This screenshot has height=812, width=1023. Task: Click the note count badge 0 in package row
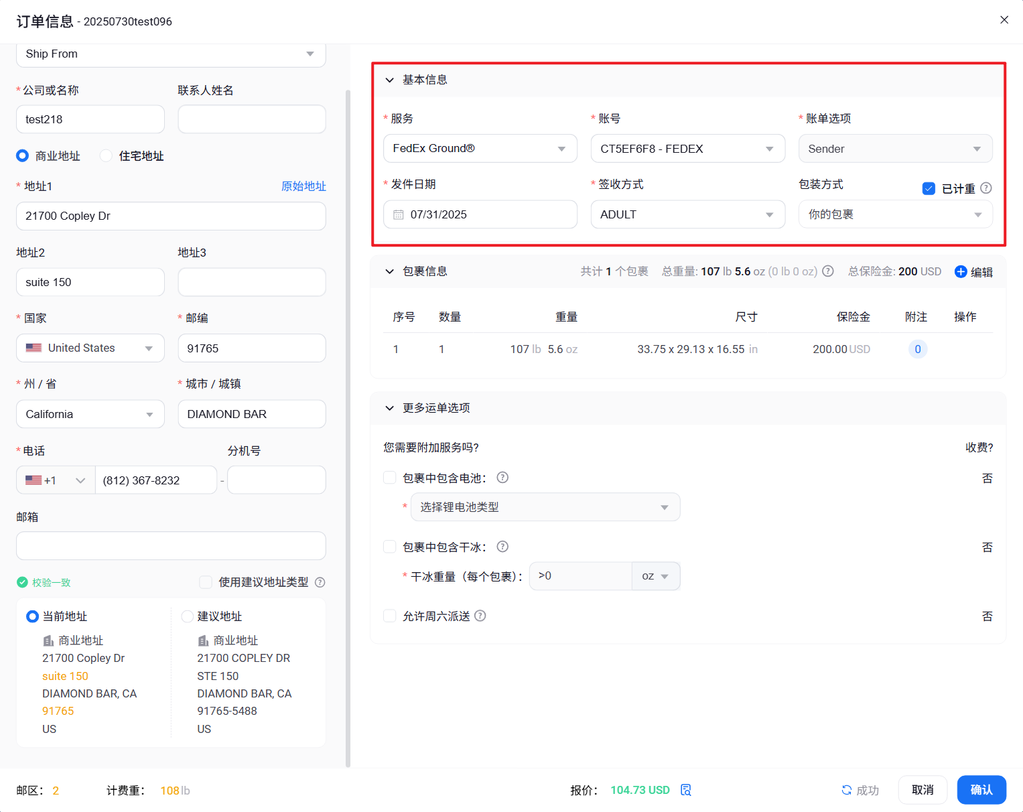pyautogui.click(x=918, y=349)
